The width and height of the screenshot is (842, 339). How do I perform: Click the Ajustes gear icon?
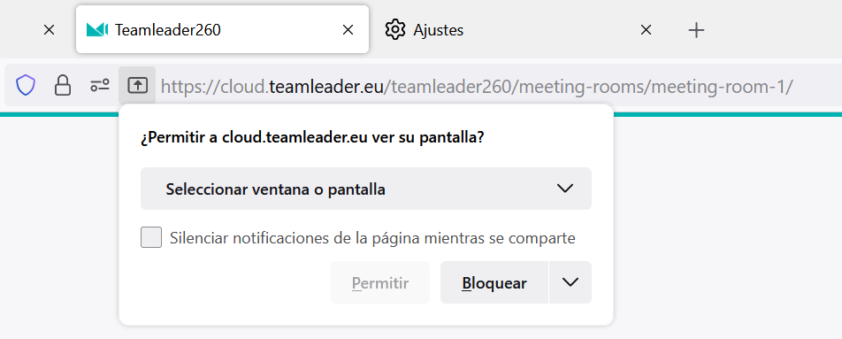[395, 29]
